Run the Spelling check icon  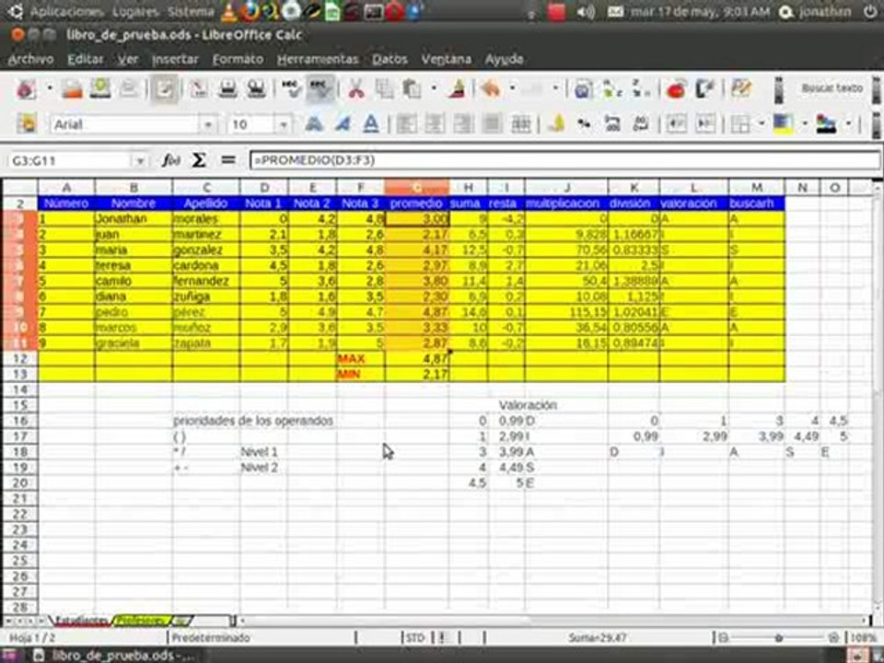291,88
